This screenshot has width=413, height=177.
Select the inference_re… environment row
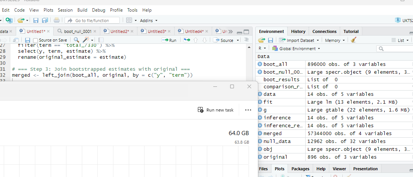tap(335, 125)
